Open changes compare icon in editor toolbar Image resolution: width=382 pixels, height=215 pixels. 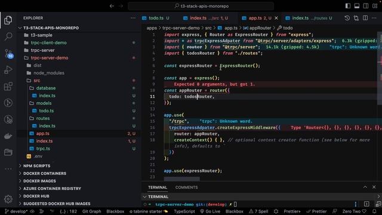point(356,18)
